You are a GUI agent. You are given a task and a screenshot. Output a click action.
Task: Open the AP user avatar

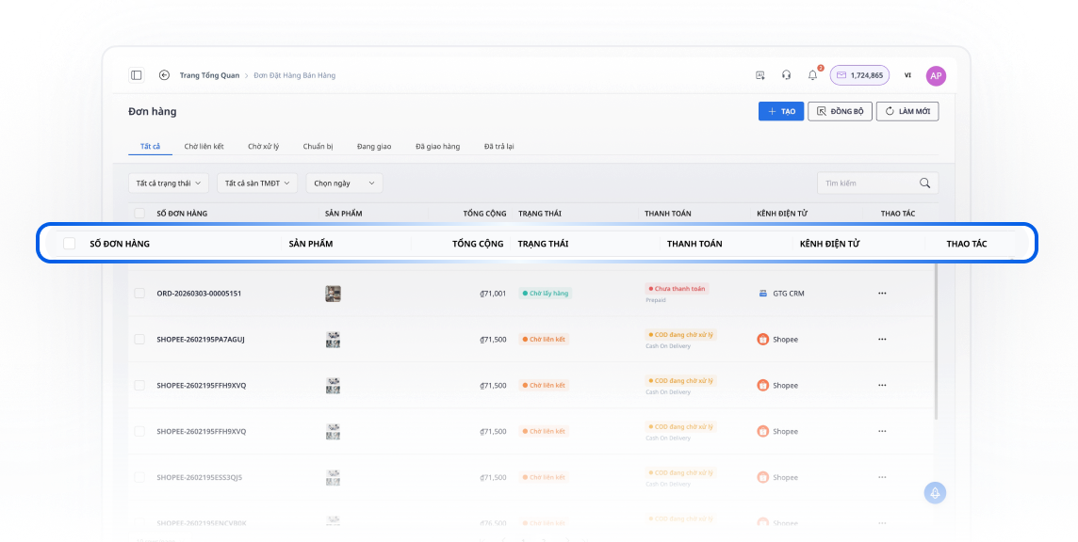pos(936,75)
